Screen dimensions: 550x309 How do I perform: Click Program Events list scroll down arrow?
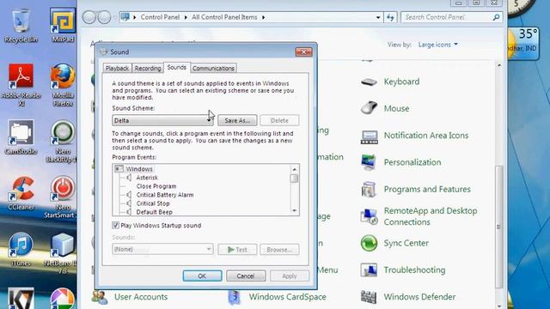pos(294,211)
